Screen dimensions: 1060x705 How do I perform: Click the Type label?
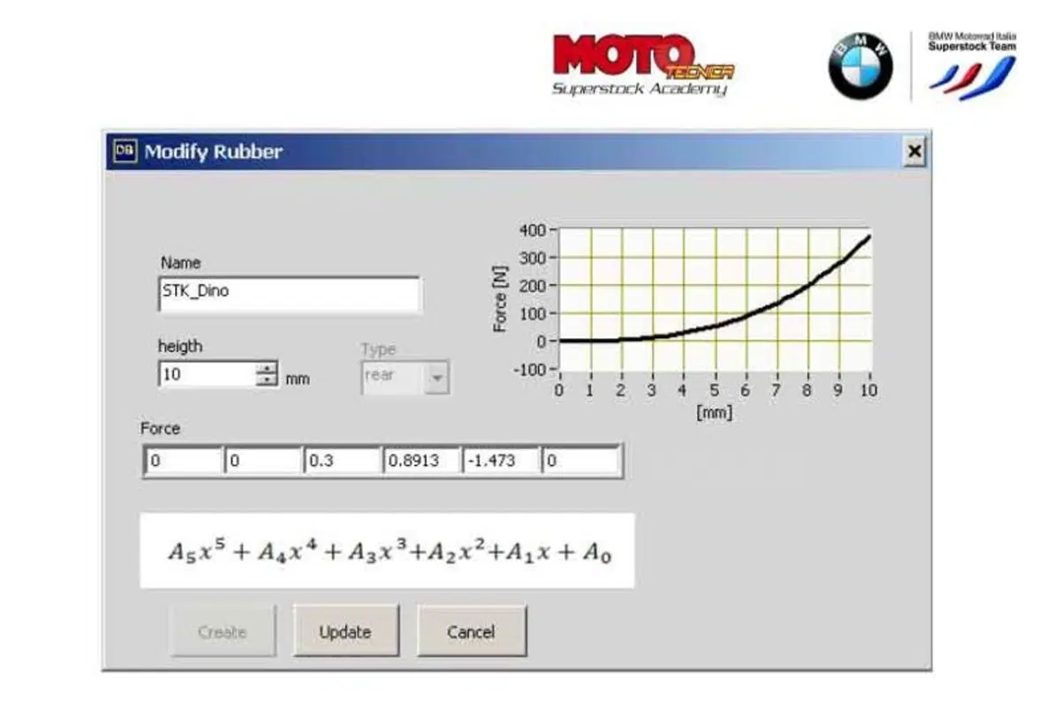[379, 349]
